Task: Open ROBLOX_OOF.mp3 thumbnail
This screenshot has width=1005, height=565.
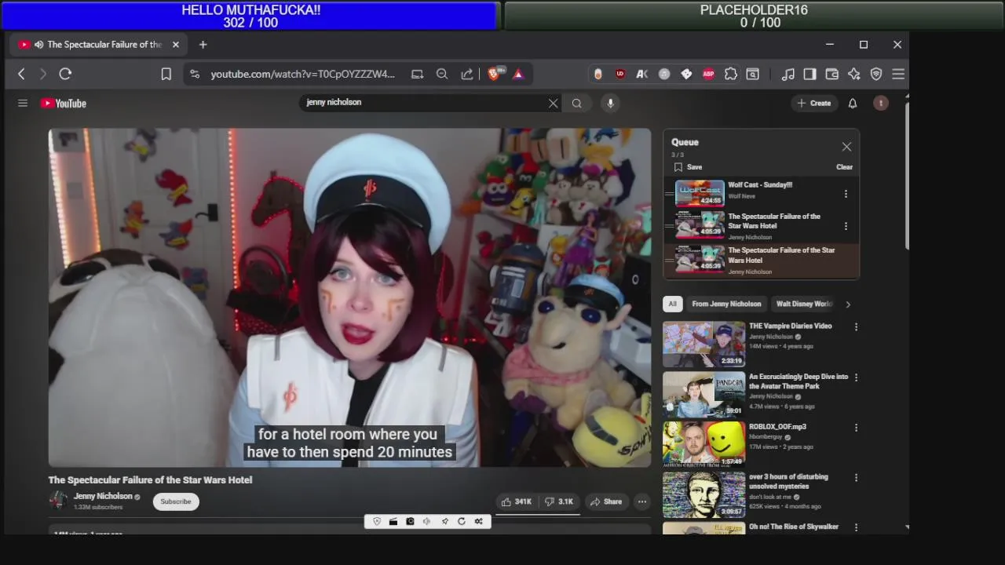Action: (x=703, y=444)
